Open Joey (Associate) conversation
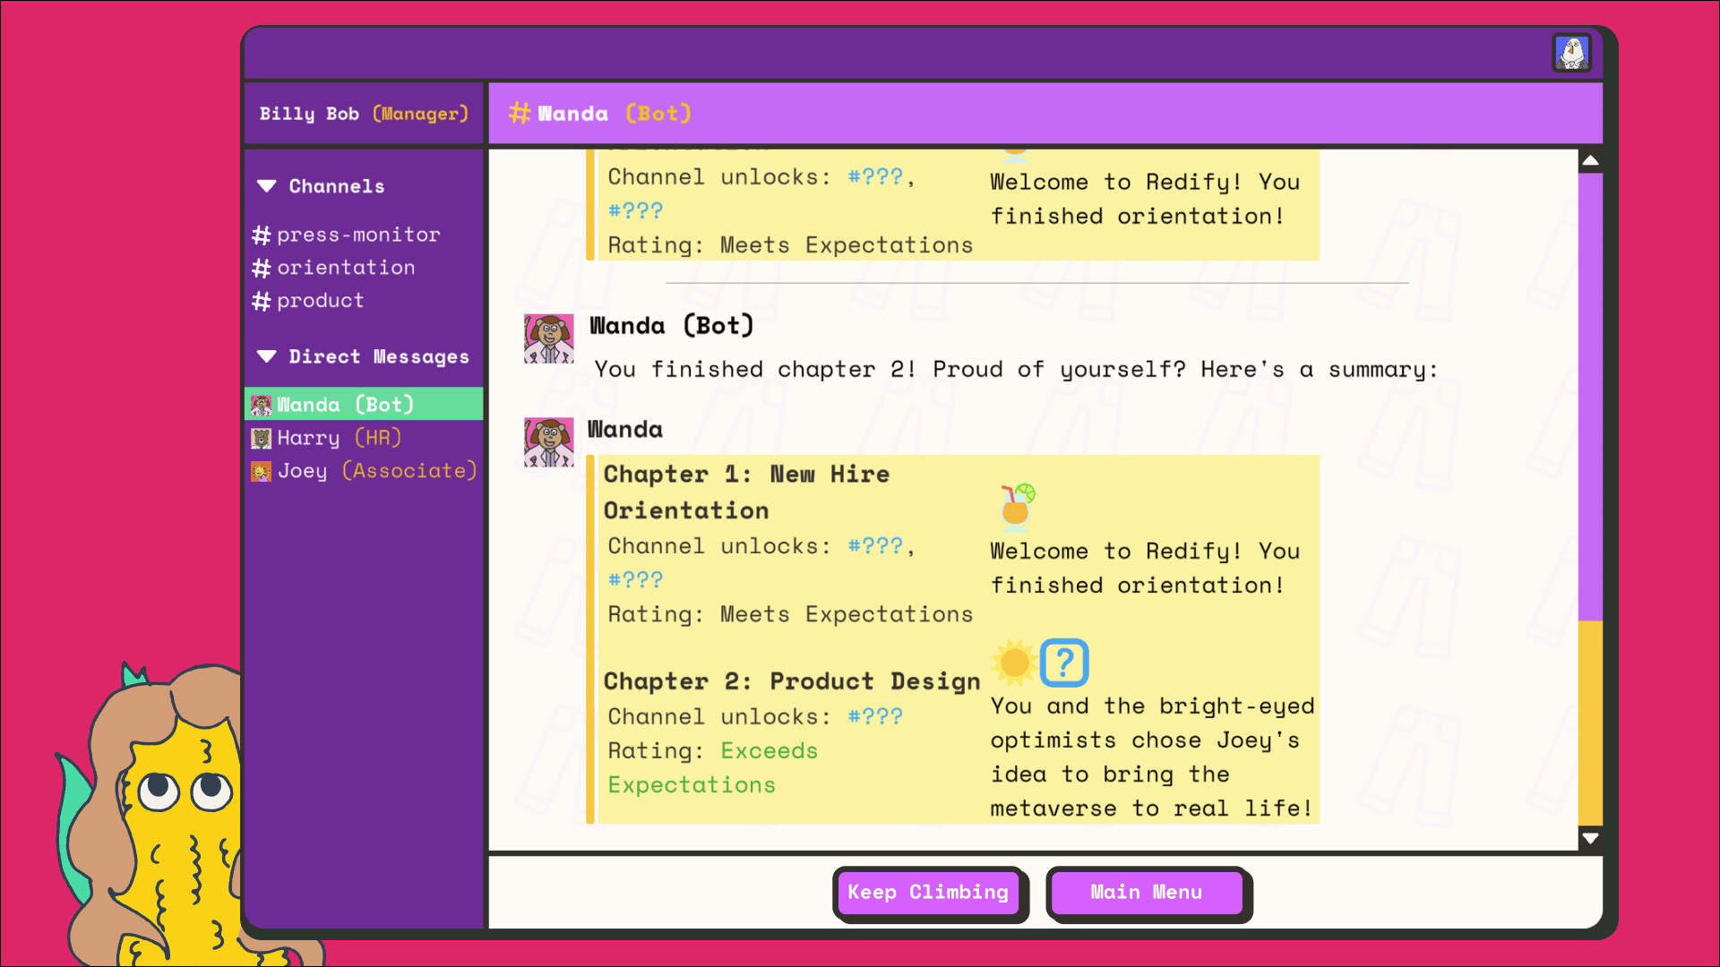Viewport: 1720px width, 967px height. [376, 471]
